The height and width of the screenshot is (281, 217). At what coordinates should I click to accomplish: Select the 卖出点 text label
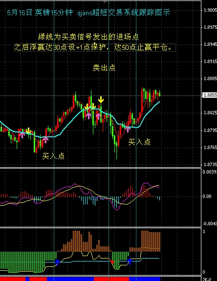(x=104, y=68)
